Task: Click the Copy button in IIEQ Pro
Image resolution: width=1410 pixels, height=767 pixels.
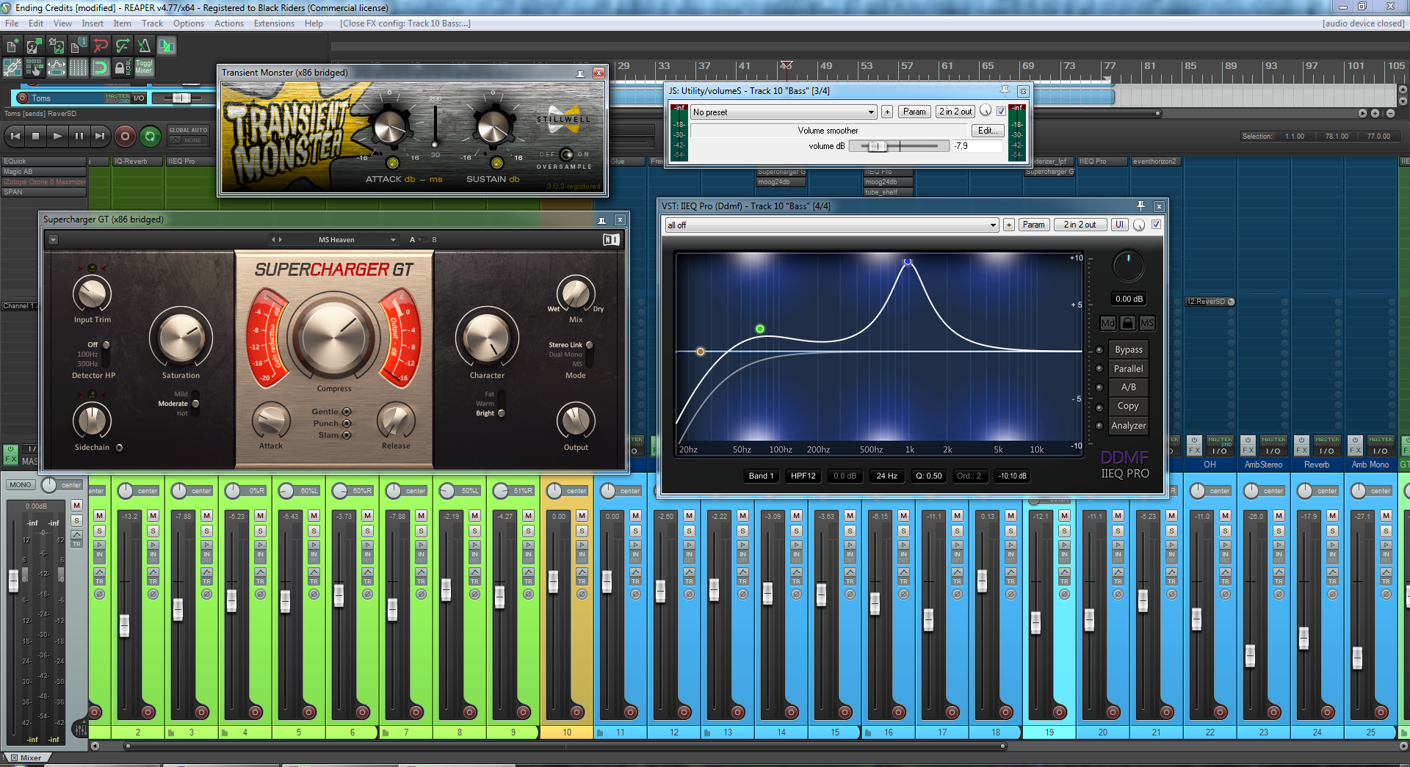Action: click(x=1128, y=406)
